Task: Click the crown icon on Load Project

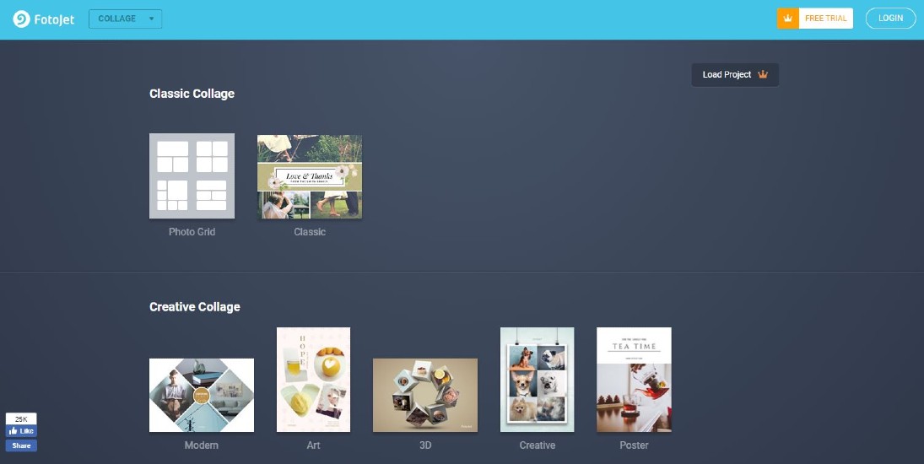Action: point(763,75)
